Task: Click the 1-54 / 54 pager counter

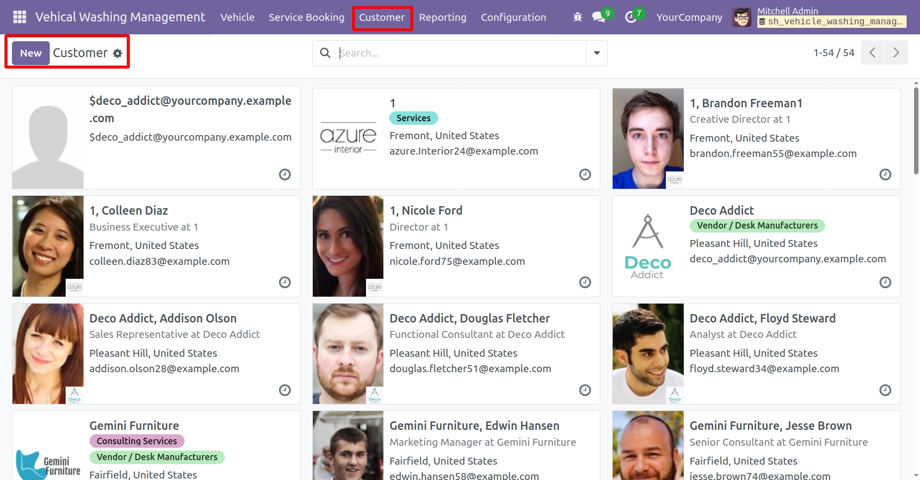Action: 834,53
